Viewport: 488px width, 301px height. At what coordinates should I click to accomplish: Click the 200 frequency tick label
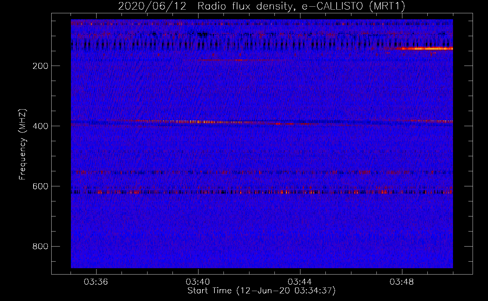coord(40,66)
